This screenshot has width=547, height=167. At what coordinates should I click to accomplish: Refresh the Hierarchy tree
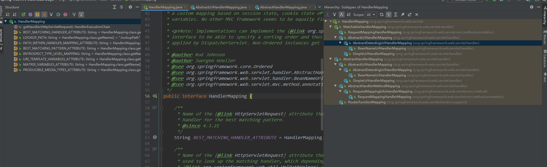tap(382, 15)
